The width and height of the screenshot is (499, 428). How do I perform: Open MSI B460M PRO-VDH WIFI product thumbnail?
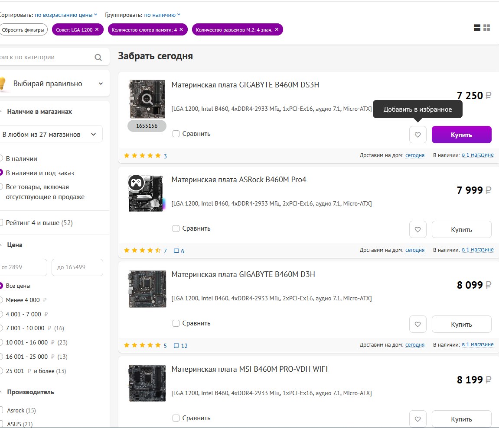point(147,383)
